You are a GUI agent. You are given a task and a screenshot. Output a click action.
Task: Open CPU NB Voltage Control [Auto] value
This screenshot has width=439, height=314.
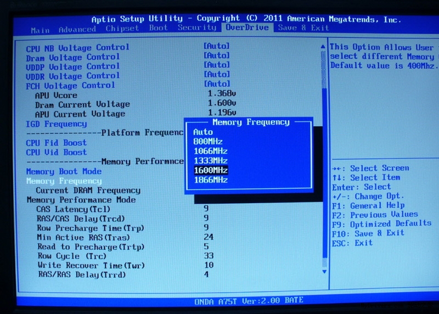(x=216, y=46)
